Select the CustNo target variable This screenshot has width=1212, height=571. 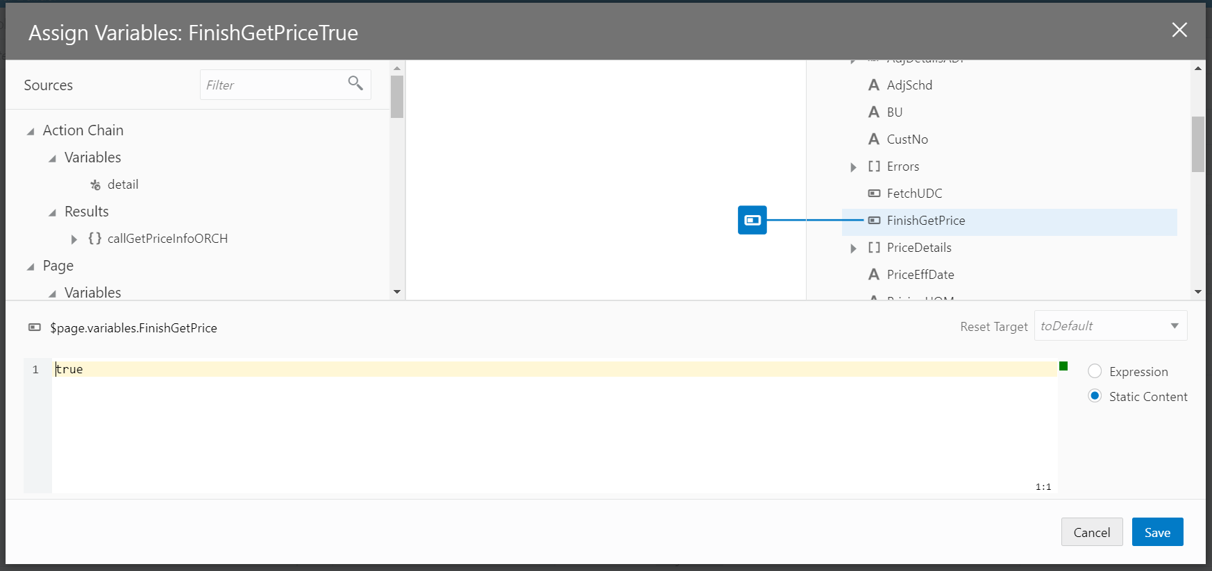907,139
